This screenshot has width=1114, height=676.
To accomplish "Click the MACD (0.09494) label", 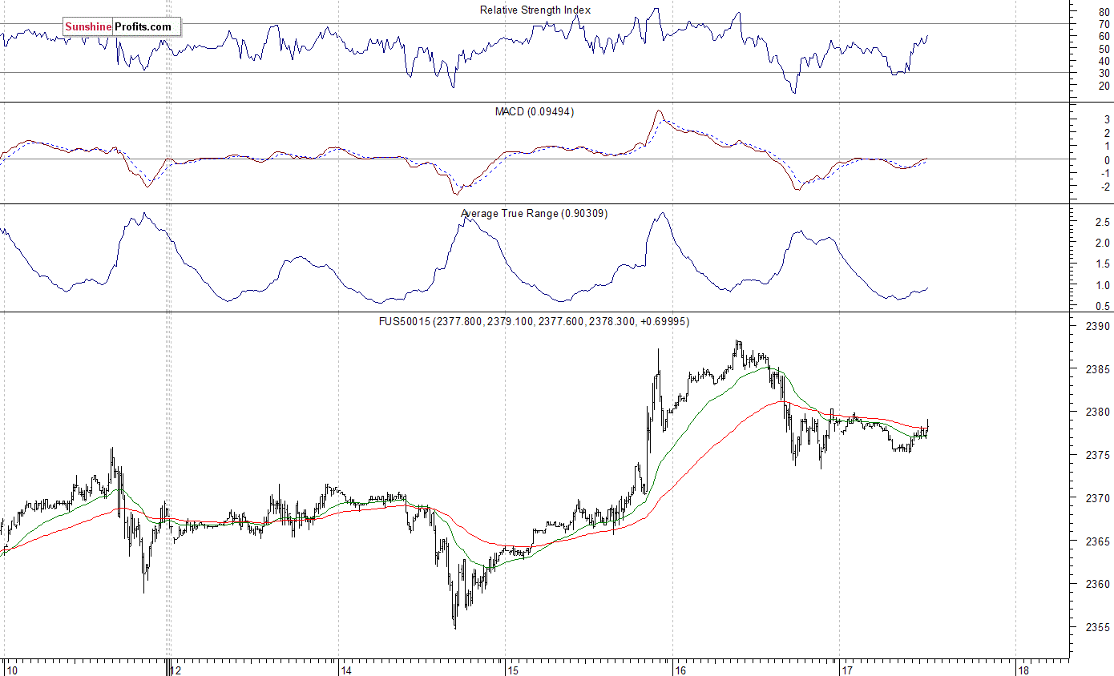I will tap(535, 111).
